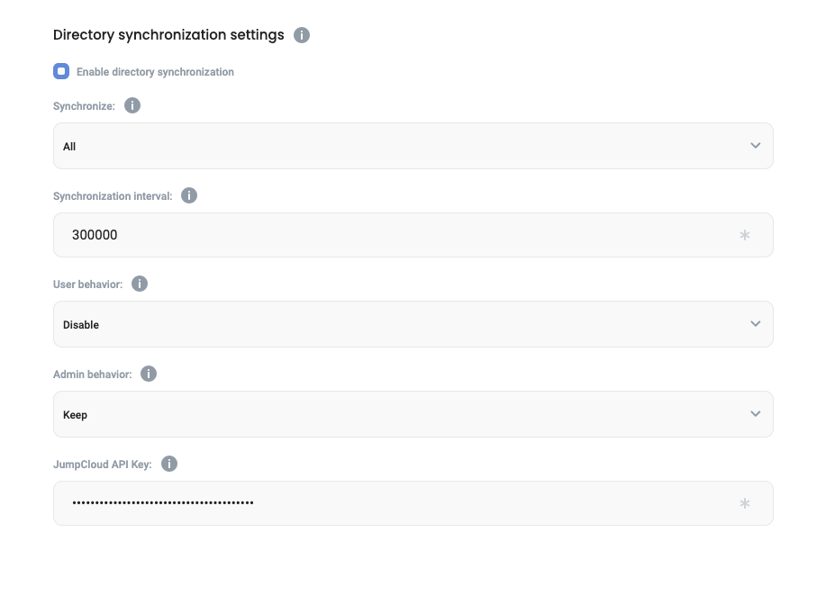The width and height of the screenshot is (835, 596).
Task: Open the Synchronize info tooltip icon
Action: point(132,105)
